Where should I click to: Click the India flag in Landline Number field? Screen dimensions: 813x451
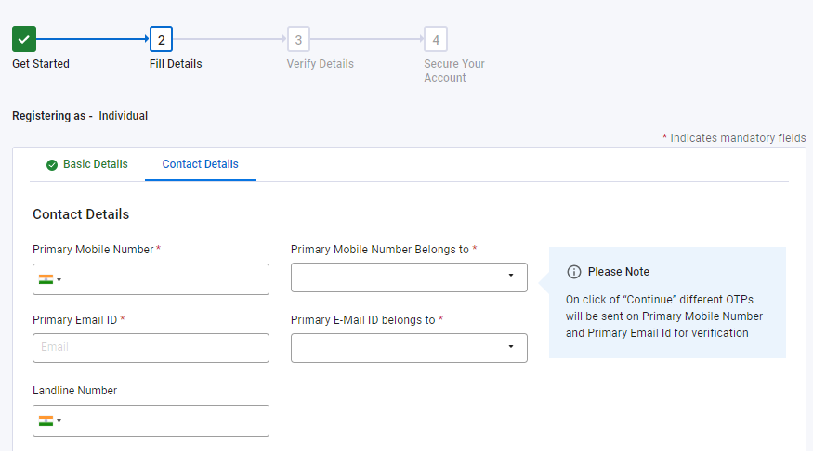[46, 420]
